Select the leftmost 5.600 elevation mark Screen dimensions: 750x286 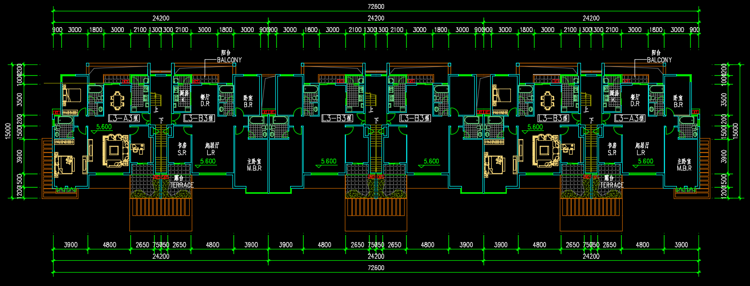(x=104, y=126)
